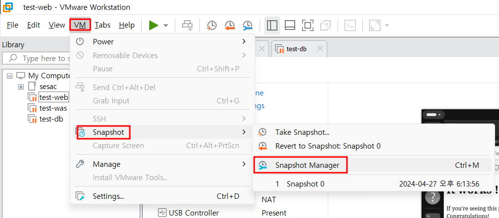
Task: Click the Snapshot Manager submenu icon
Action: coord(263,165)
